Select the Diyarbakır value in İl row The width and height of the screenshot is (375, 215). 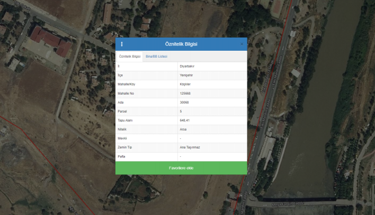[x=186, y=66]
